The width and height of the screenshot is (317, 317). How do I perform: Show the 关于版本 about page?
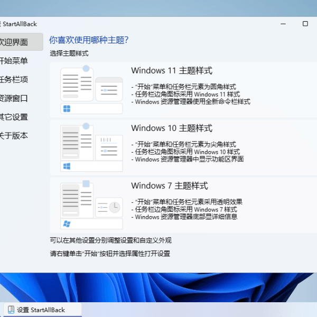14,135
